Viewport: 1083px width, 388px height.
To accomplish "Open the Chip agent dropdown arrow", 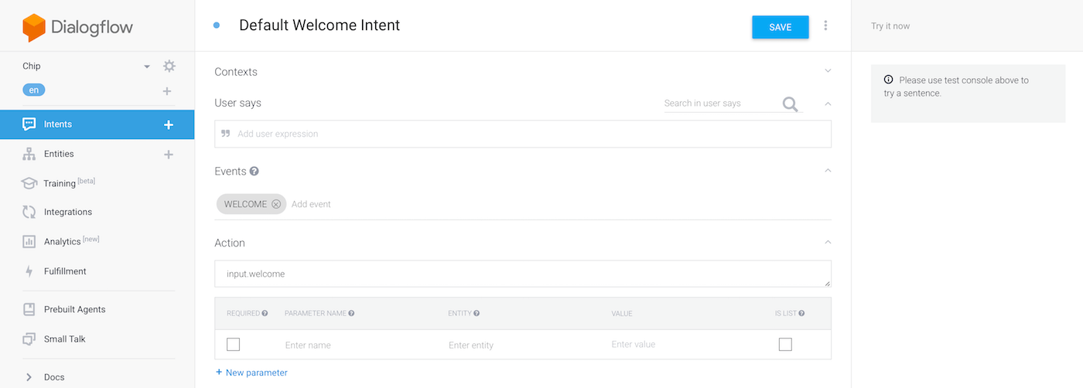I will click(x=147, y=66).
